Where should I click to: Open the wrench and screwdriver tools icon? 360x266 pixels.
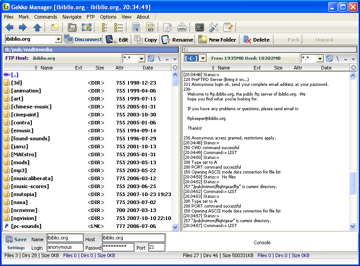pyautogui.click(x=214, y=27)
